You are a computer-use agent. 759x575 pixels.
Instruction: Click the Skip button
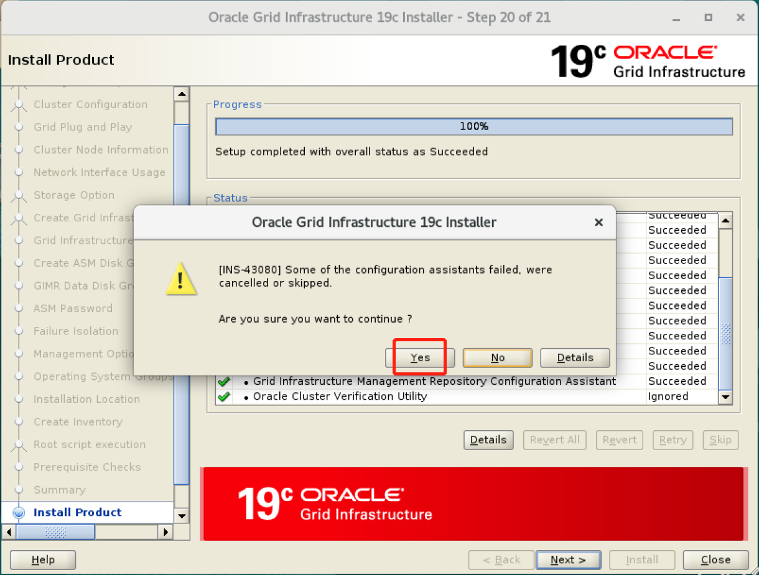tap(720, 440)
